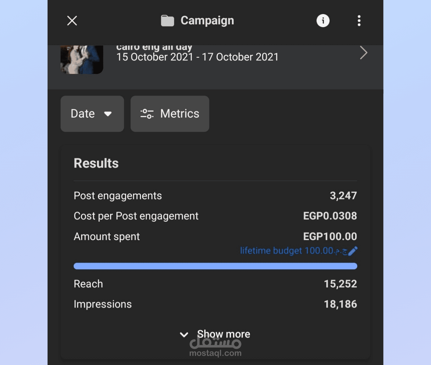Click the pencil edit budget icon
431x365 pixels.
(353, 251)
